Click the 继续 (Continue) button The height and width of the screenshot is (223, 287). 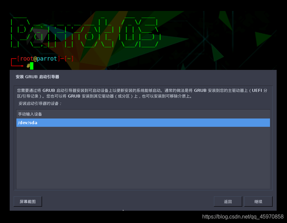(258, 201)
